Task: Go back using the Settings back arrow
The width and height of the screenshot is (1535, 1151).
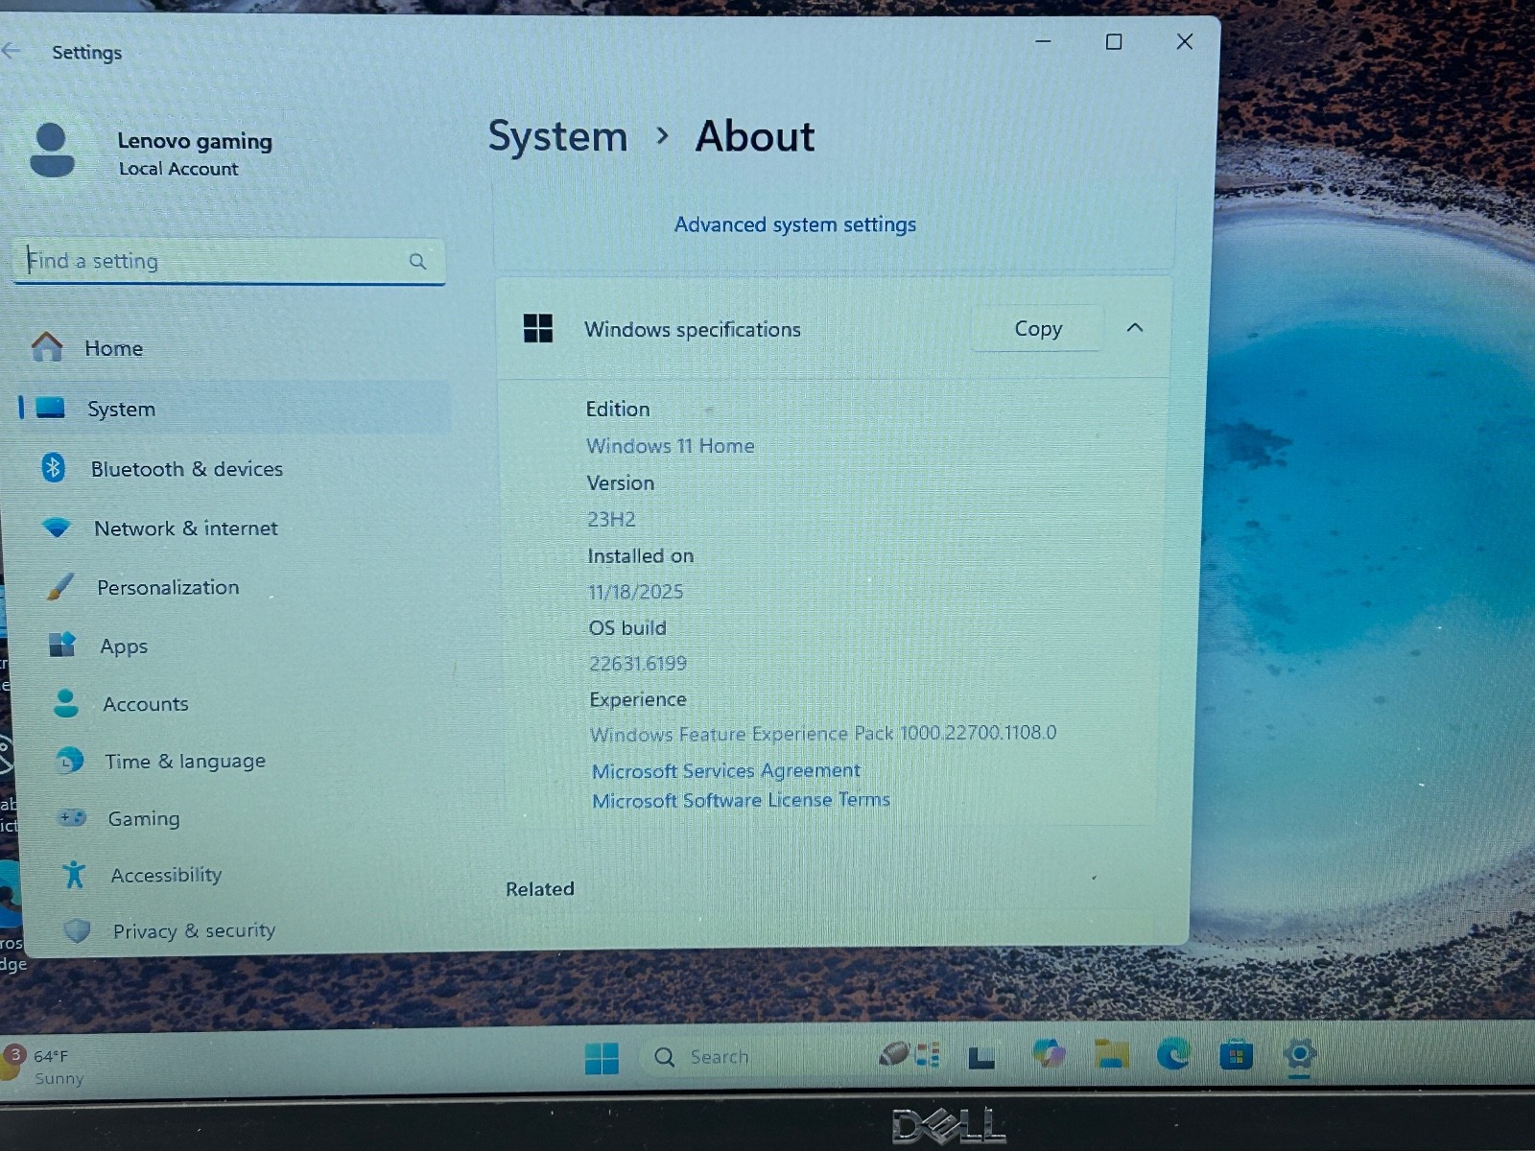Action: coord(12,51)
